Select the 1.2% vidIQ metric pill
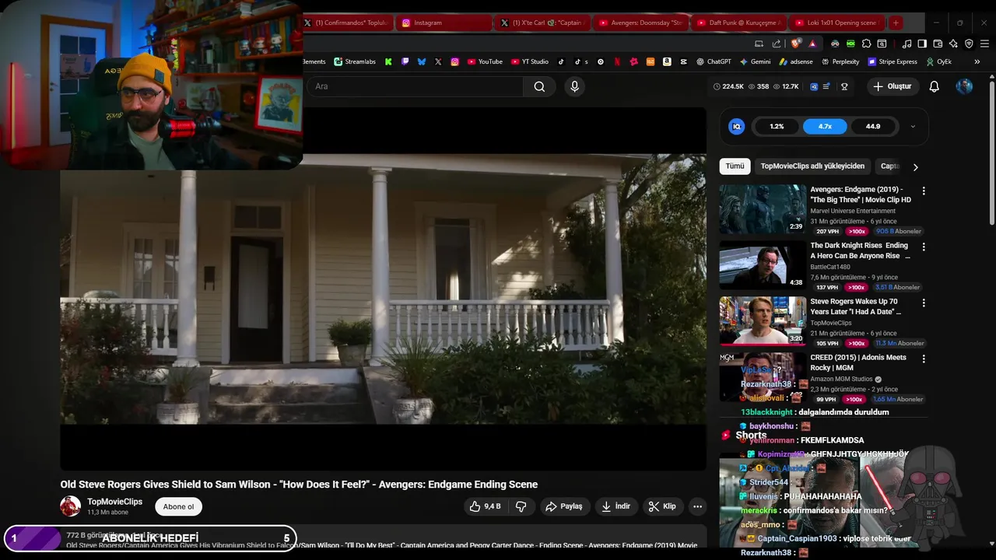 777,126
